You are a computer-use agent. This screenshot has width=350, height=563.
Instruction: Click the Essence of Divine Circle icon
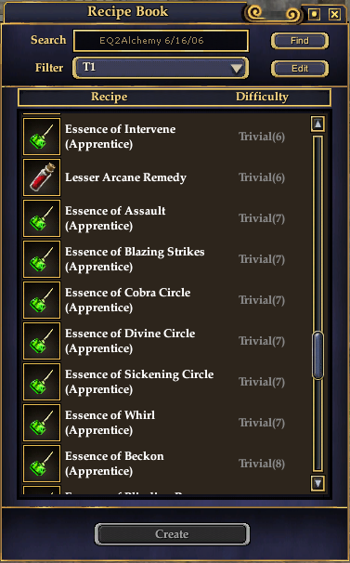(x=42, y=341)
